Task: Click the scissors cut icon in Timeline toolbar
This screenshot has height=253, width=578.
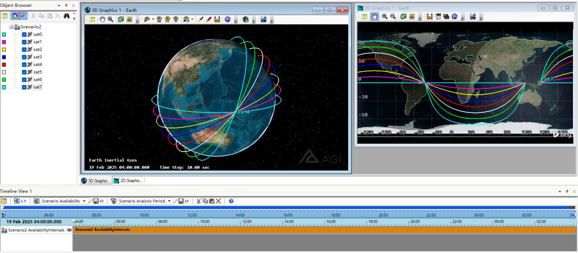Action: tap(198, 201)
